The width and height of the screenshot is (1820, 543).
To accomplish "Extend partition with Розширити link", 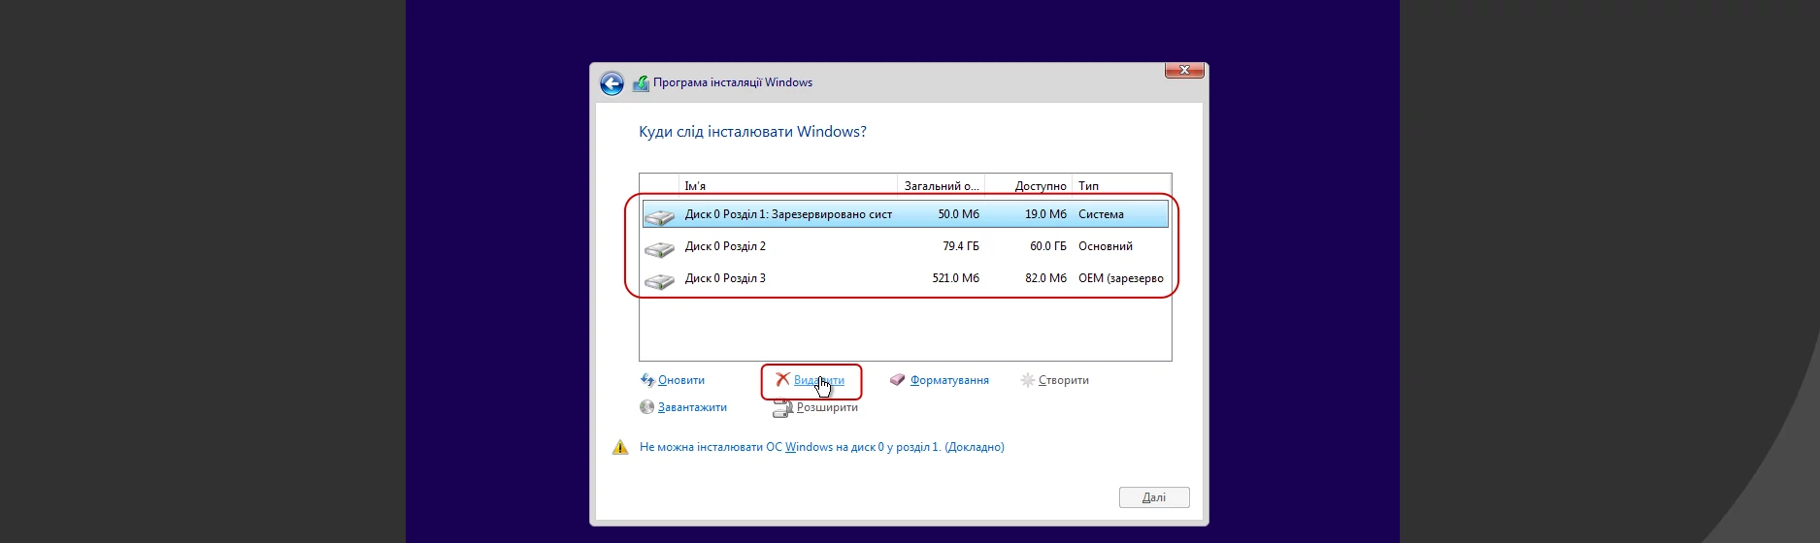I will click(827, 407).
